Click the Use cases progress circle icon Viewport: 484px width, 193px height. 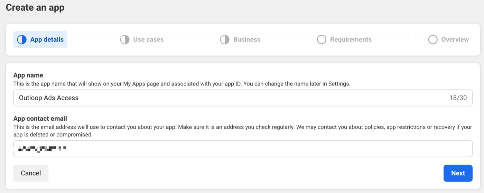pyautogui.click(x=125, y=40)
